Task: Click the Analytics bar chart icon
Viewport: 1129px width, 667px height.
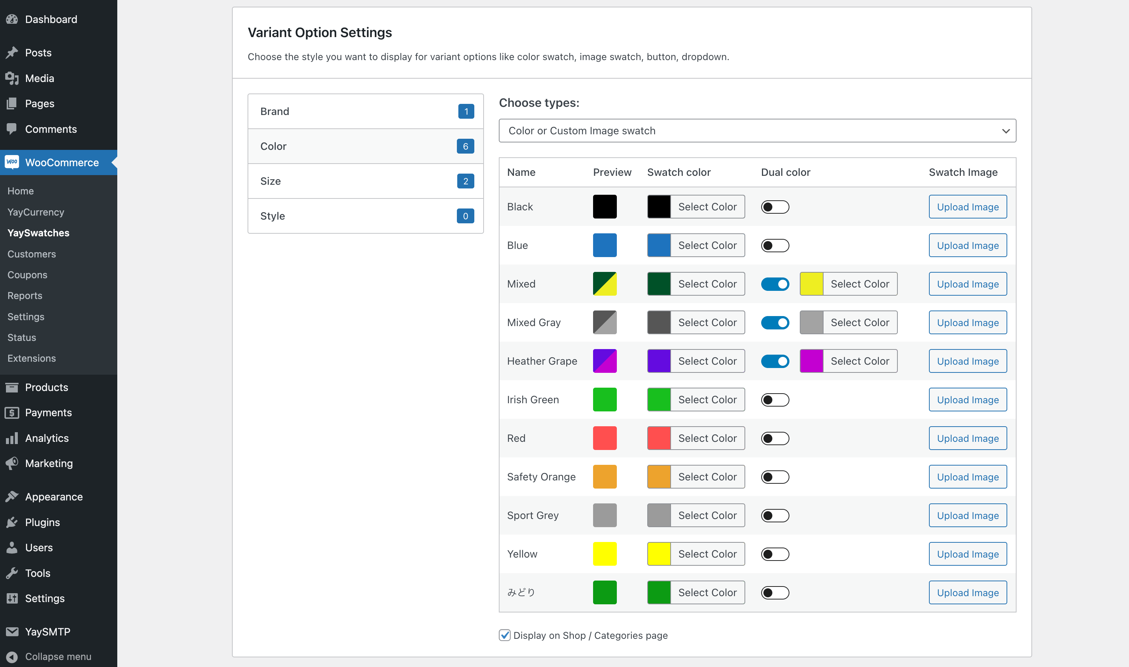Action: (x=12, y=438)
